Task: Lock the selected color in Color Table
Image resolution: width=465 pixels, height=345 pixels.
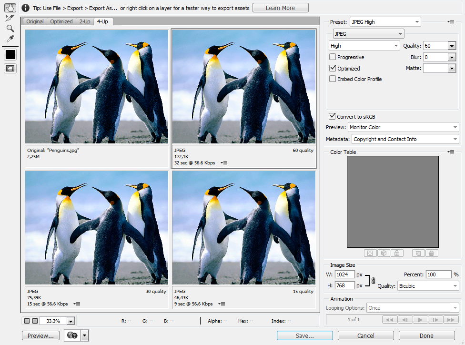Action: coord(397,253)
